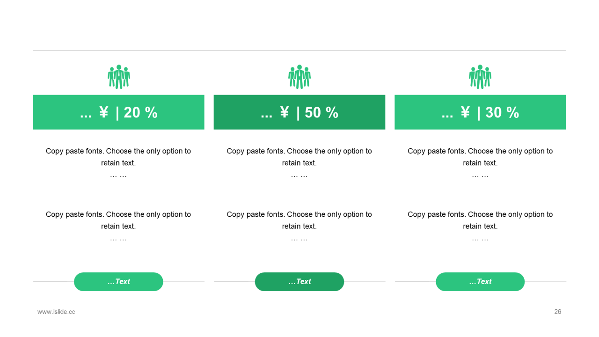
Task: Click the people group icon above 20 % banner
Action: (x=119, y=77)
